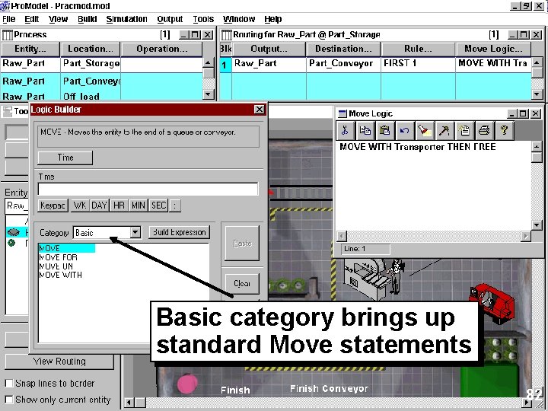Click the Move Logic window title icon

coord(342,113)
